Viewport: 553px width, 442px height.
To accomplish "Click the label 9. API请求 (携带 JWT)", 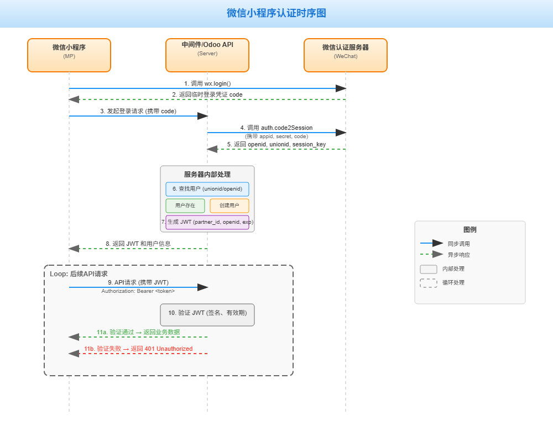I will (x=138, y=282).
